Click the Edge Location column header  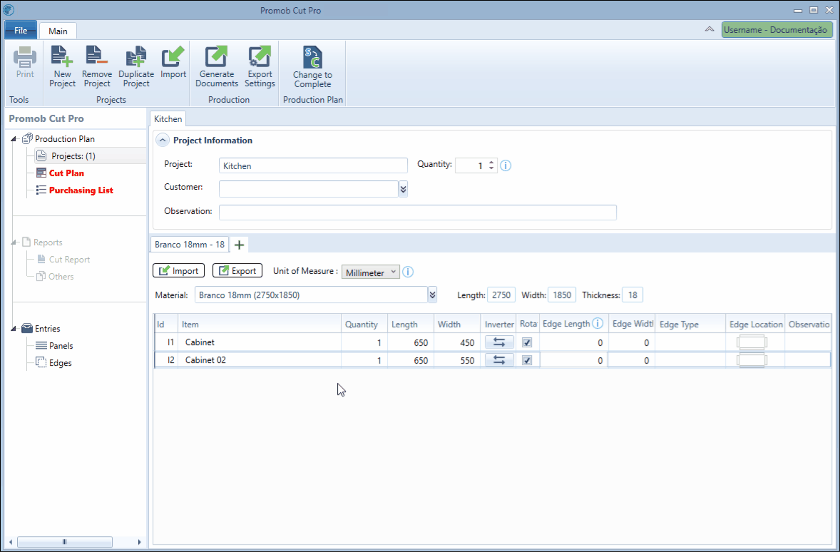click(x=755, y=324)
